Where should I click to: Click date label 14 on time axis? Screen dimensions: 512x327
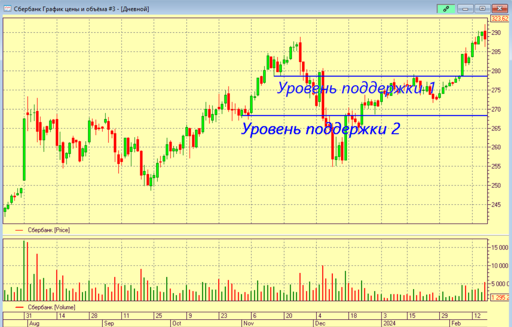(61, 315)
